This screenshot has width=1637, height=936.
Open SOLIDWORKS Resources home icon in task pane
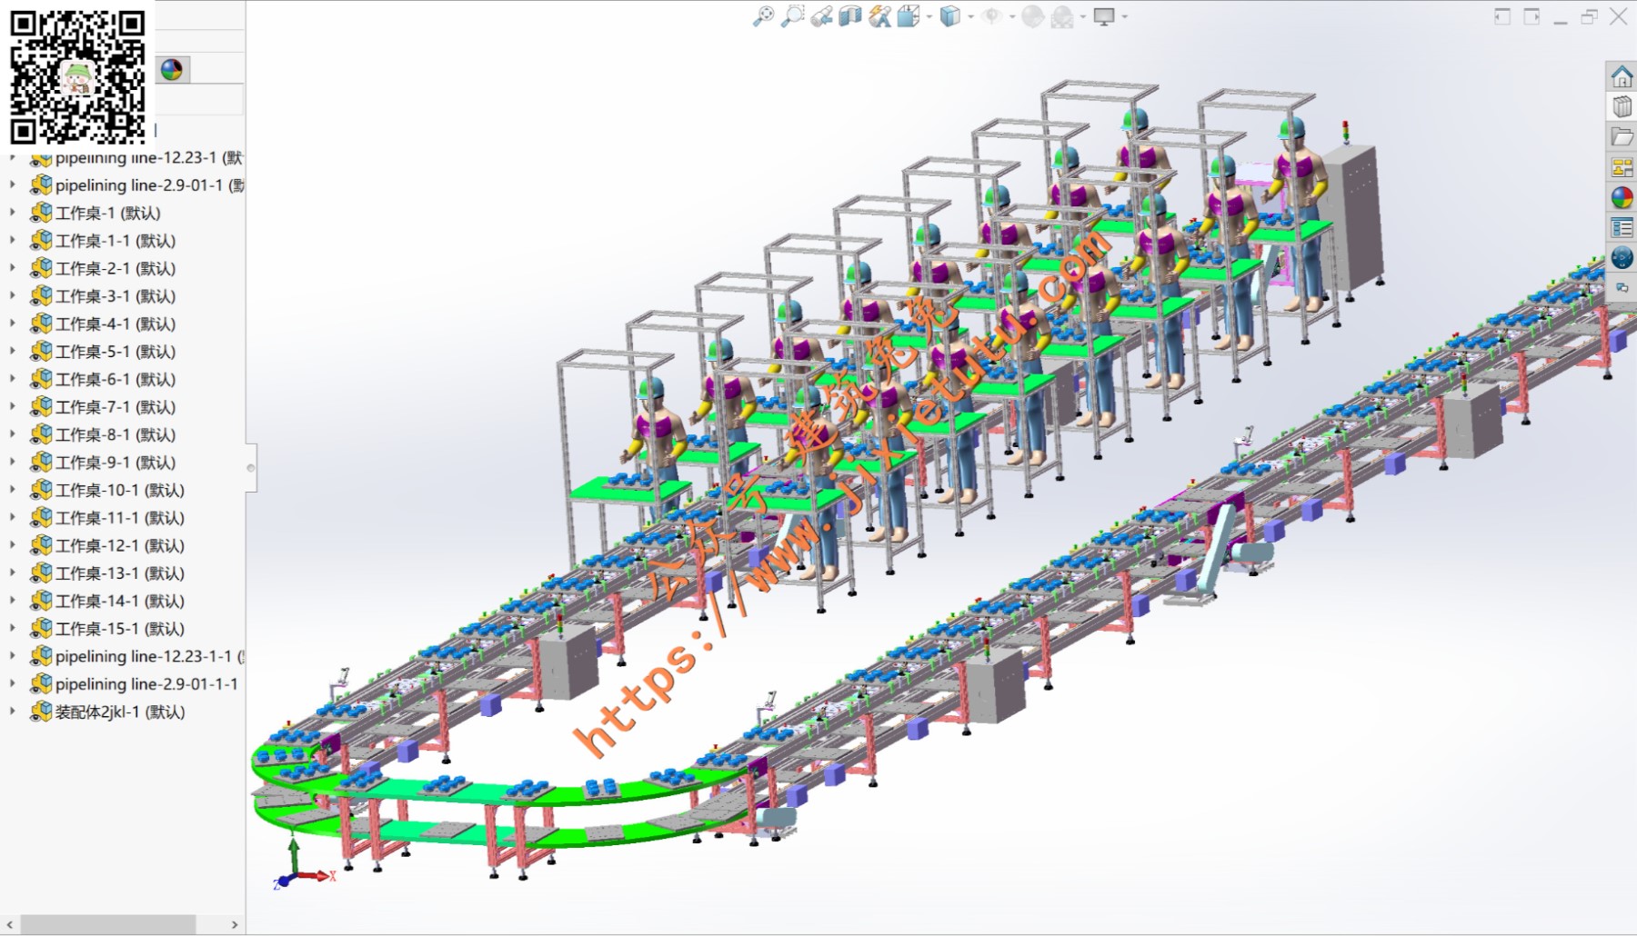[x=1622, y=76]
